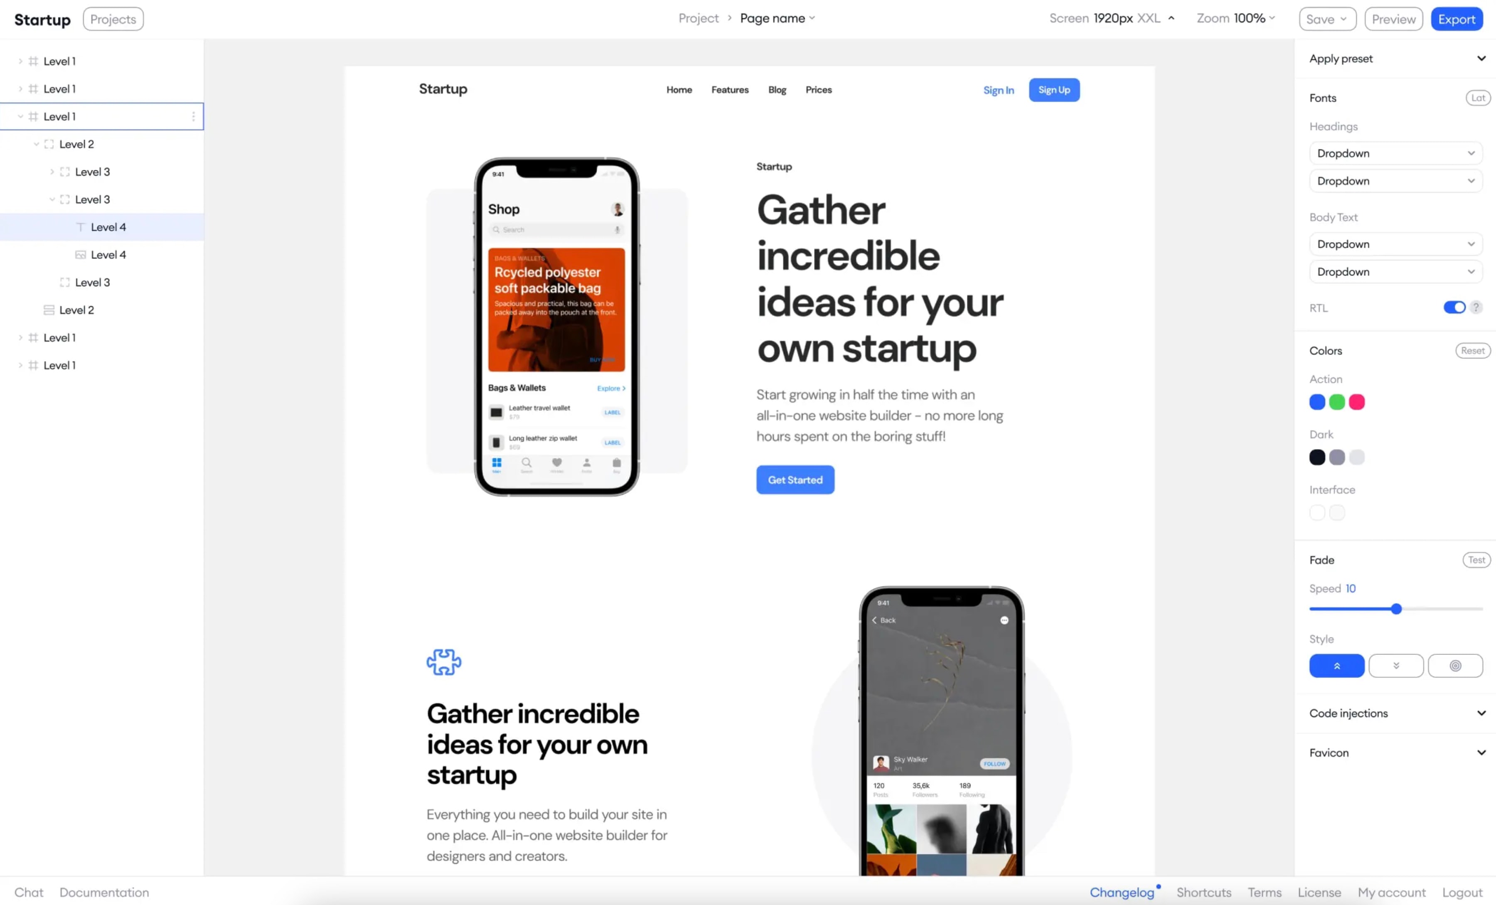Click the Blog menu item in navbar

coord(777,89)
